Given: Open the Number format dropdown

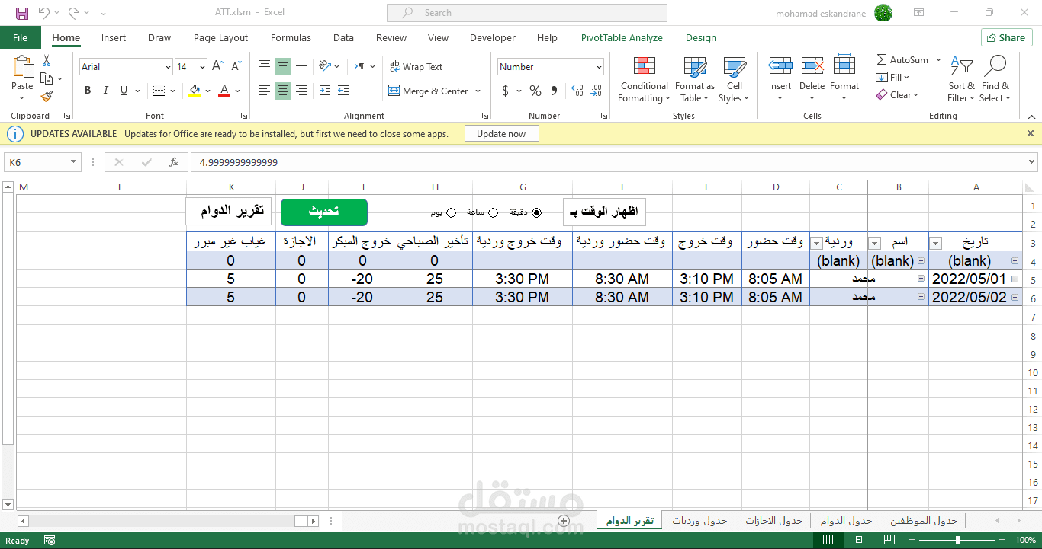Looking at the screenshot, I should point(599,67).
